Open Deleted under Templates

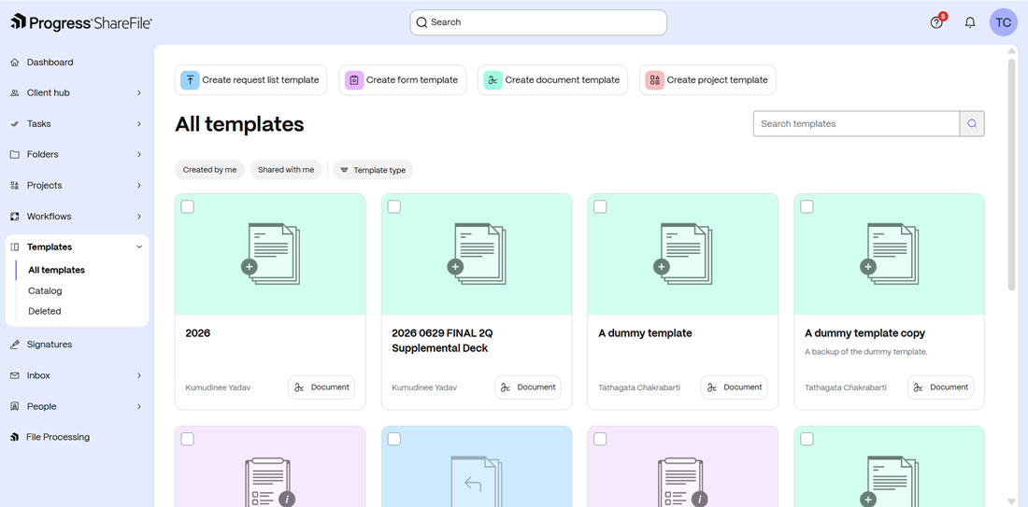[x=45, y=311]
